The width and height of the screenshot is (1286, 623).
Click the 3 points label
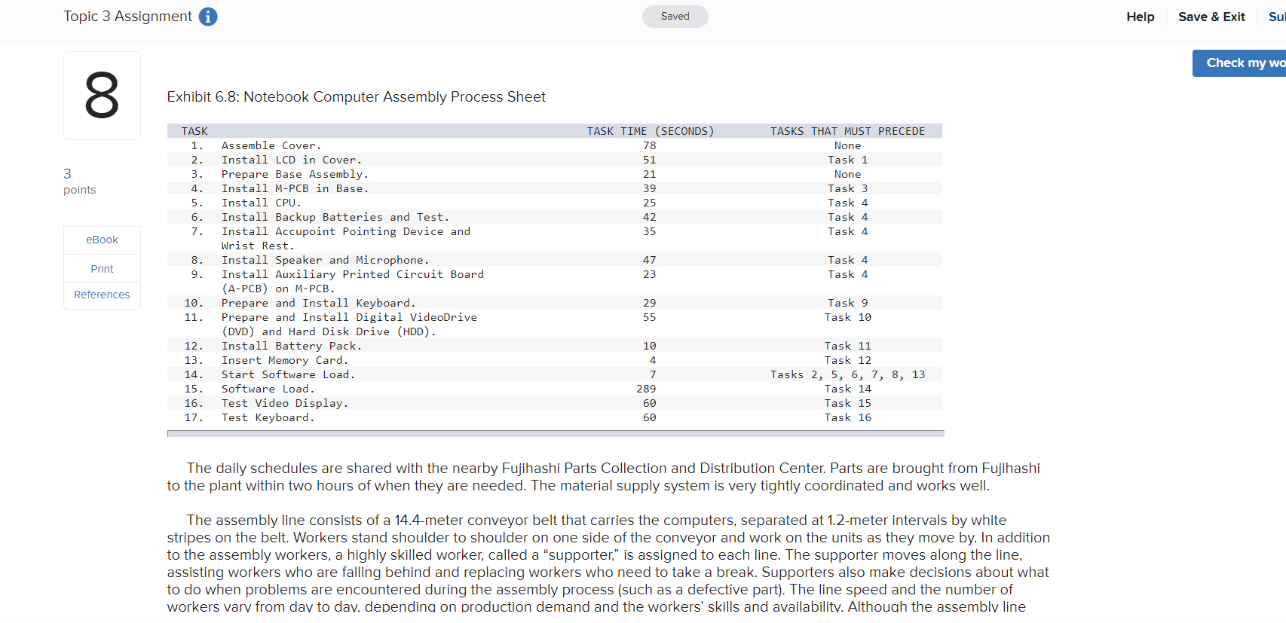79,182
